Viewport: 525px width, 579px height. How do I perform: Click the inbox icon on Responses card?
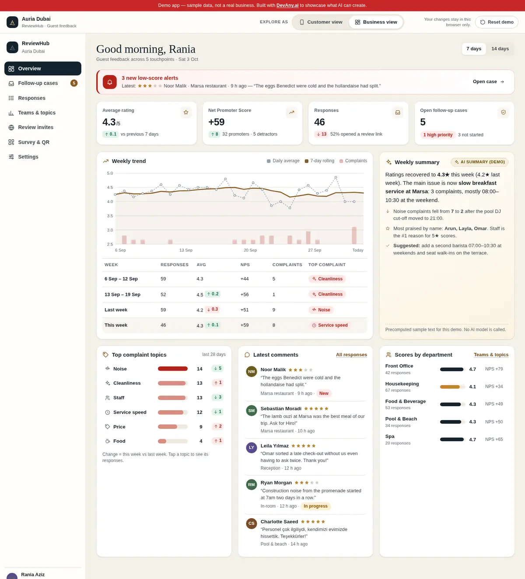[398, 112]
